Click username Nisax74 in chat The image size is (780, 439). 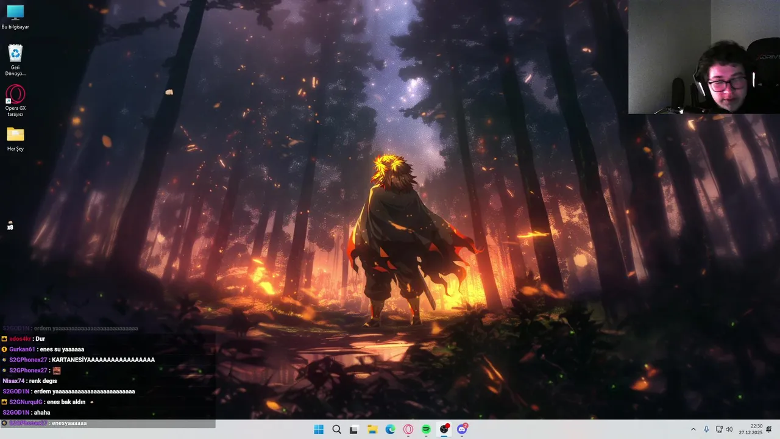click(x=13, y=381)
